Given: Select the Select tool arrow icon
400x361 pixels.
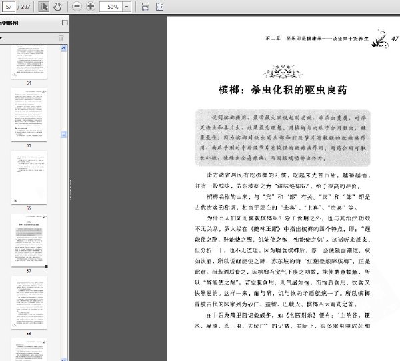Looking at the screenshot, I should 43,7.
